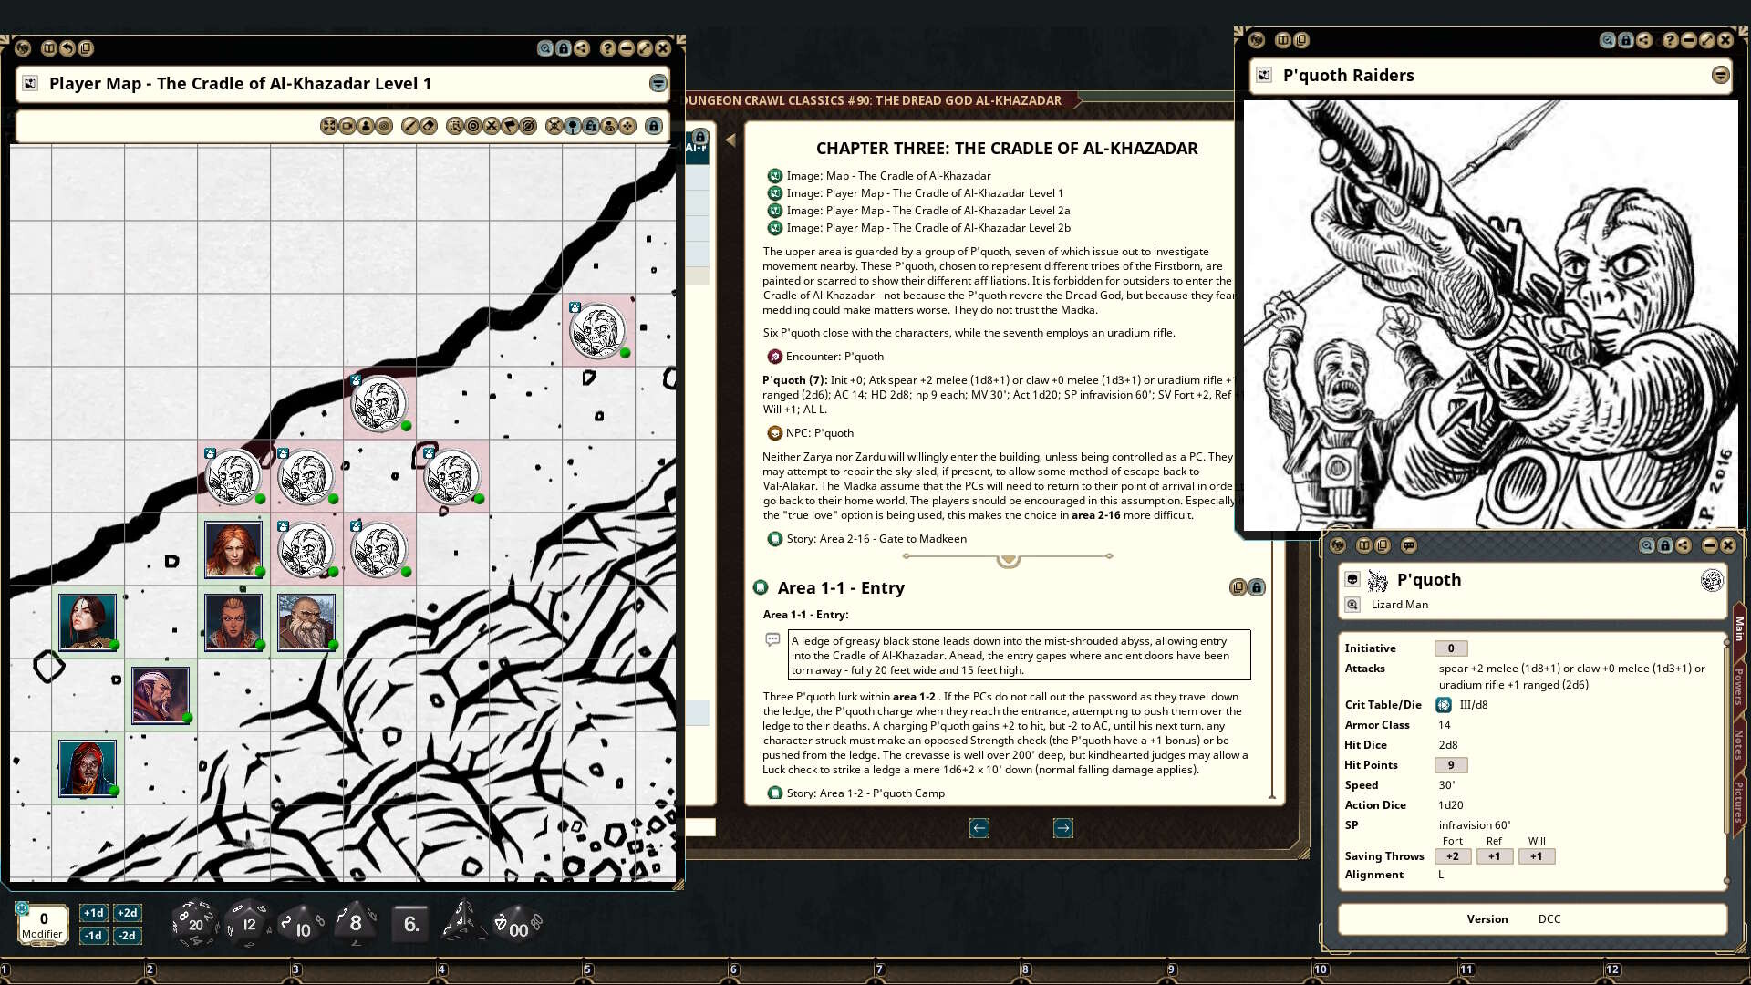Pick the d8 die
Screen dimensions: 1751x985
coord(355,923)
